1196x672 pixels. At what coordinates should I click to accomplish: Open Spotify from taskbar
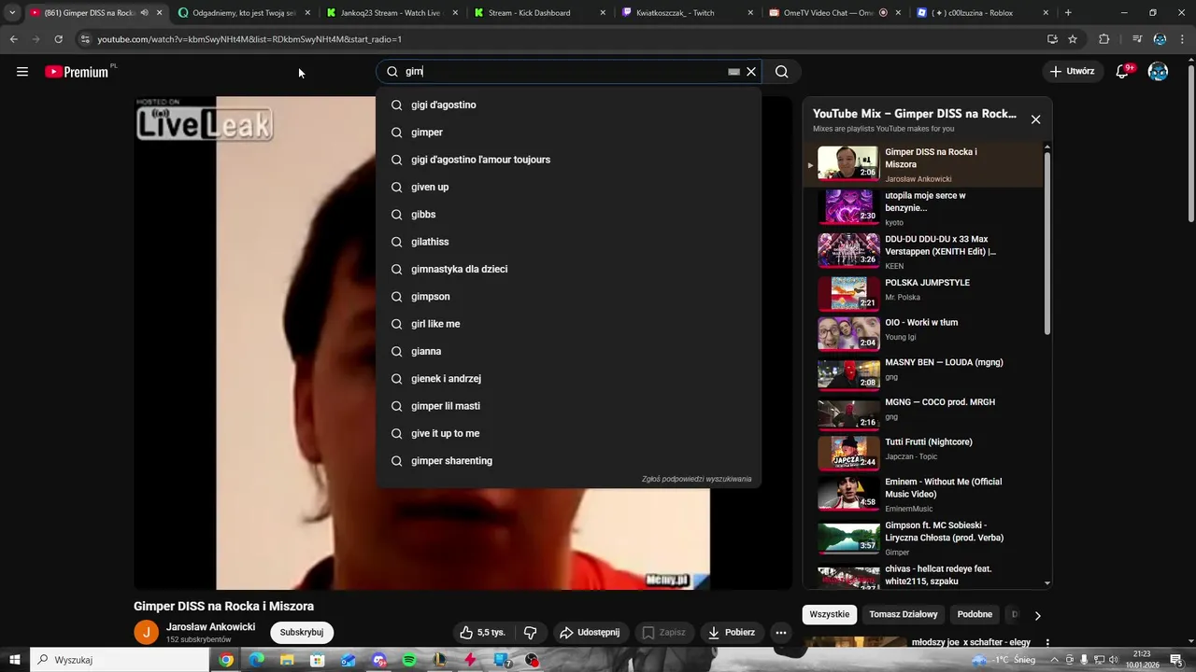(x=409, y=660)
